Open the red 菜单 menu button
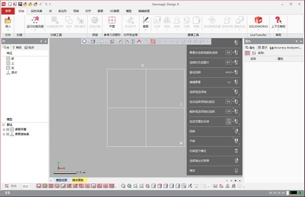This screenshot has width=305, height=197. click(8, 11)
